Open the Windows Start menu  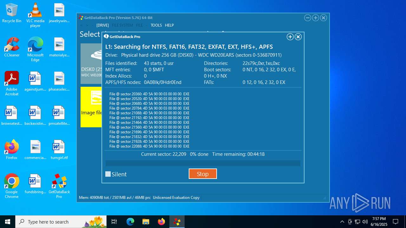[8, 222]
